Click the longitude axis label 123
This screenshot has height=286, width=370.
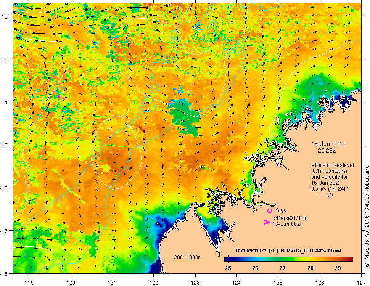(x=195, y=283)
